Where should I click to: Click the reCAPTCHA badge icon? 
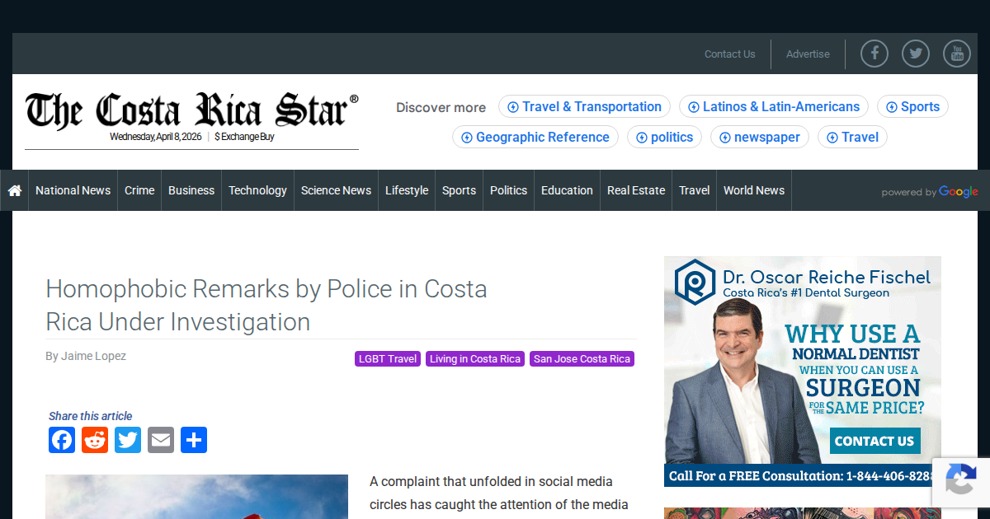click(961, 481)
